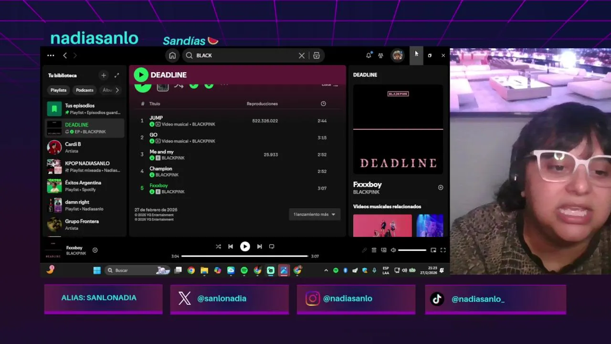611x344 pixels.
Task: Toggle shuffle in the player bar
Action: pyautogui.click(x=218, y=247)
